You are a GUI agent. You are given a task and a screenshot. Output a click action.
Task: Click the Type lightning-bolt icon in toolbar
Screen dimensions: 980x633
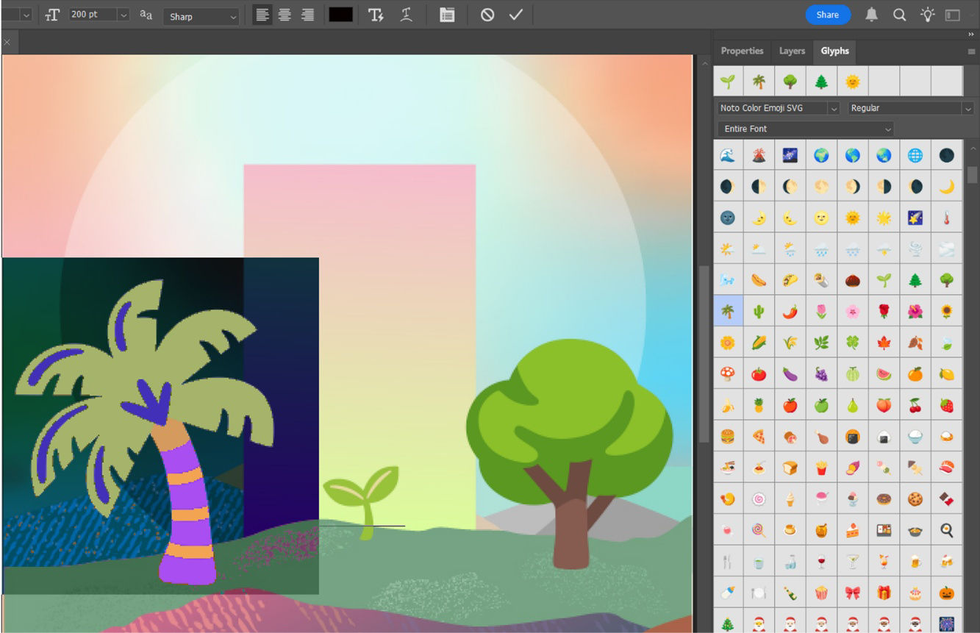[x=376, y=15]
